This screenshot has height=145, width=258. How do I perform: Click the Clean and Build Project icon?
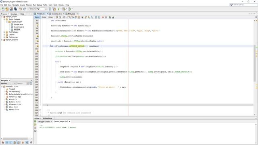tap(54, 9)
